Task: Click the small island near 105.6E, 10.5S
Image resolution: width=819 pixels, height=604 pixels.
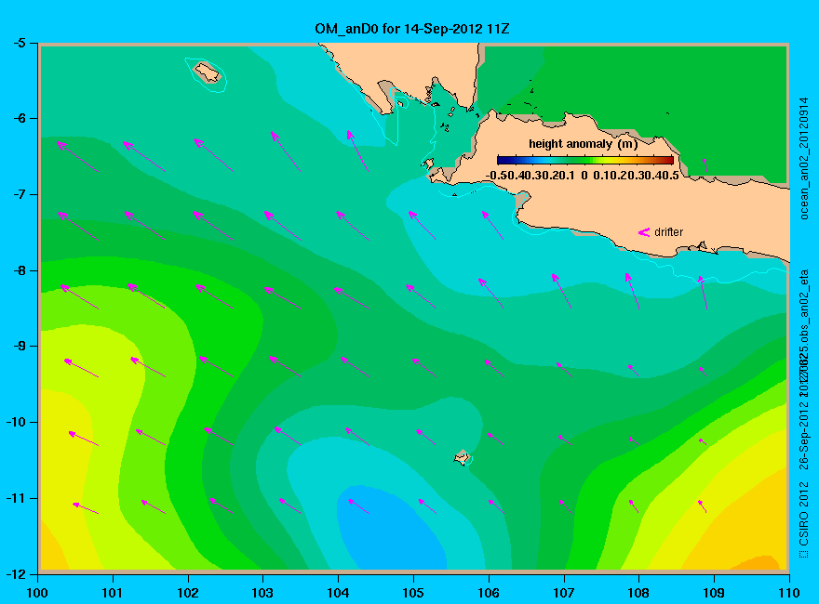Action: pyautogui.click(x=462, y=457)
